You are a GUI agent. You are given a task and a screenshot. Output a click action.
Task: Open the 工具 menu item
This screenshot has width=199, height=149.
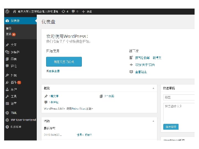(x=20, y=96)
